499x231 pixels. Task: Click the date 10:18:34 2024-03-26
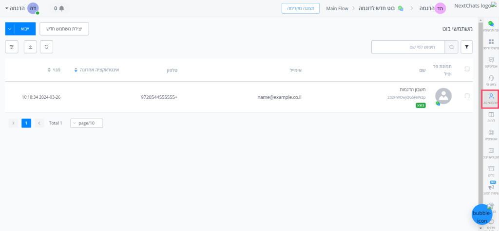point(41,97)
